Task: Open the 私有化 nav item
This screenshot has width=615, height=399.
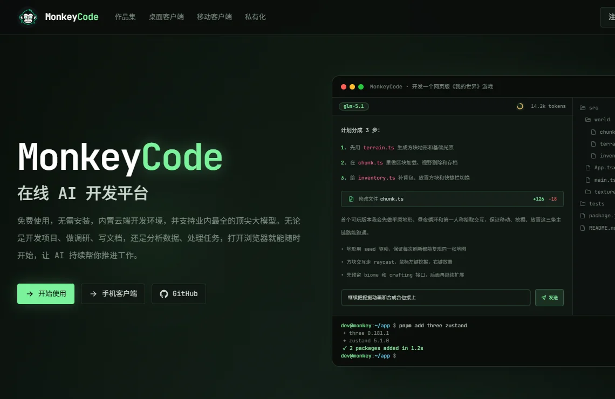Action: point(255,17)
